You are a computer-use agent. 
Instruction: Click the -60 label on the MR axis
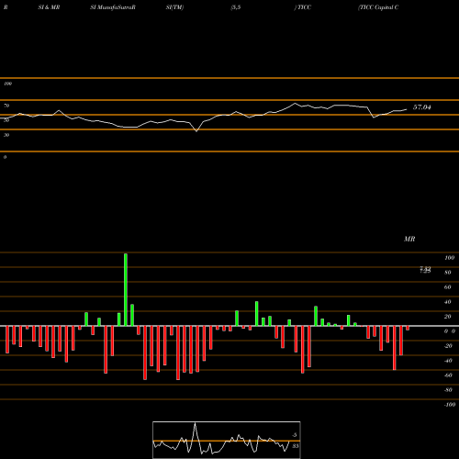point(448,375)
